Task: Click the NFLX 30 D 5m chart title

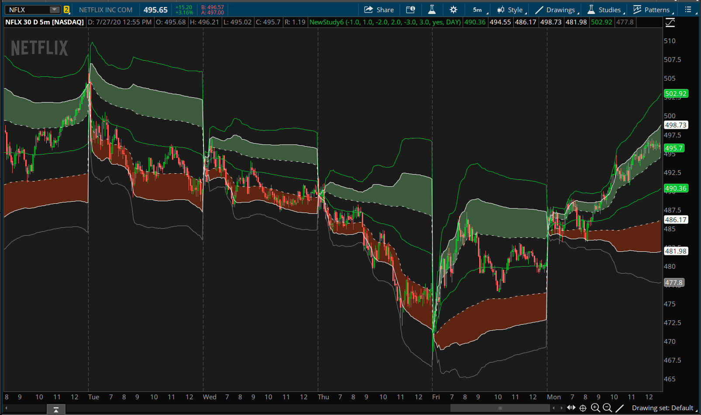Action: 45,22
